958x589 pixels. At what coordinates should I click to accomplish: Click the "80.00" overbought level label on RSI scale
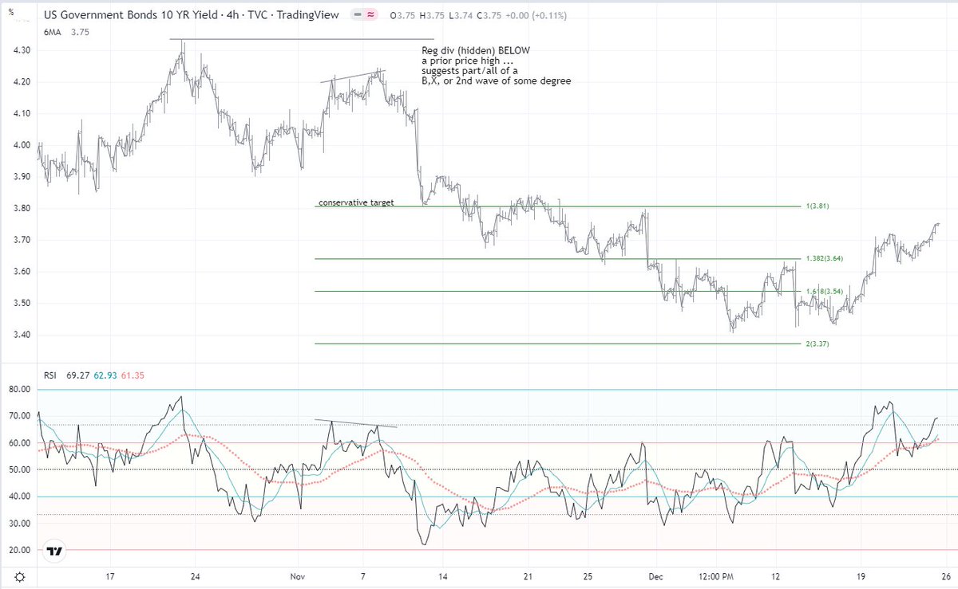click(21, 390)
